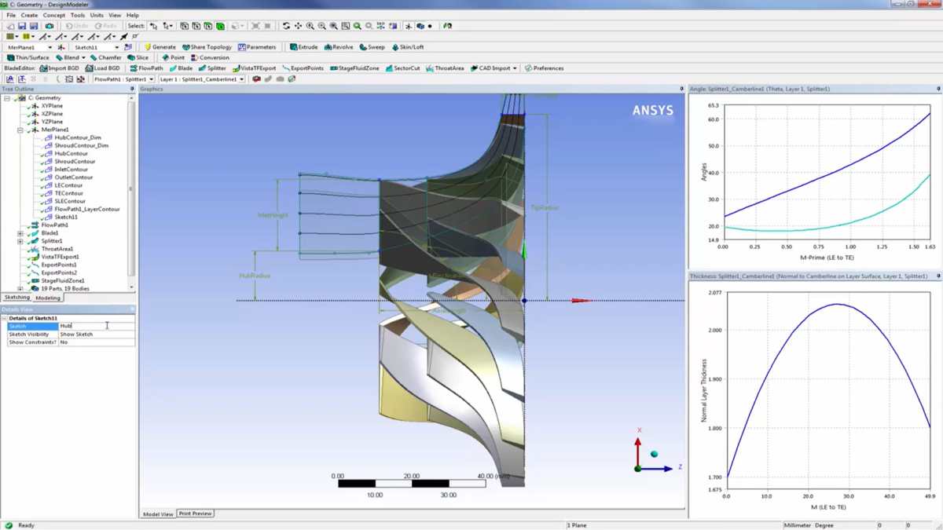The image size is (943, 530).
Task: Select the XYPlane tree item
Action: click(x=52, y=106)
